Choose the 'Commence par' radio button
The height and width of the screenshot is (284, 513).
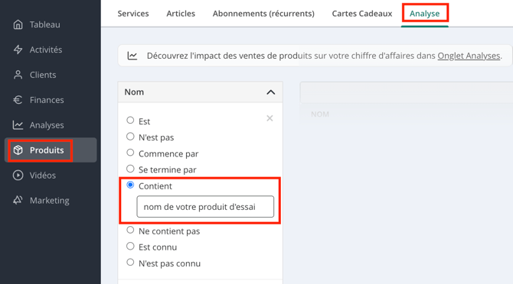(130, 152)
